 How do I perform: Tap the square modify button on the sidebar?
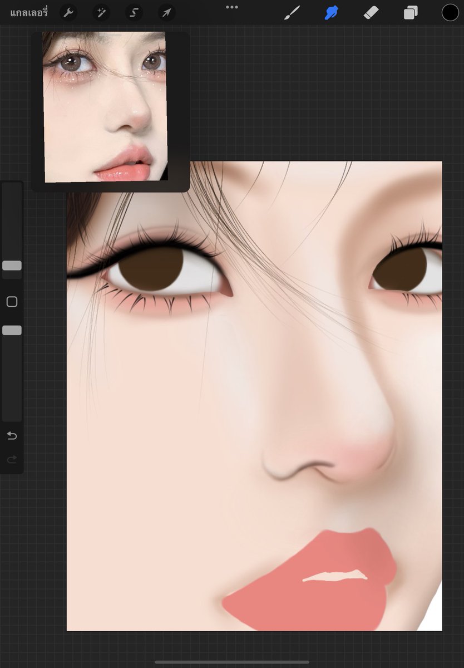point(12,302)
